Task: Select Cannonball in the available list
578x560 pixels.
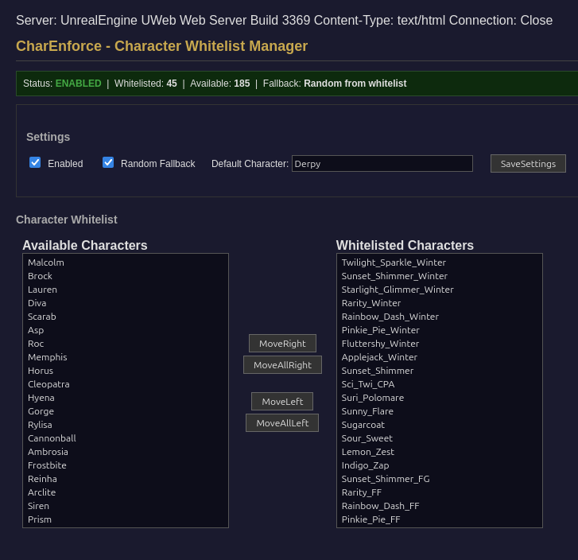Action: 126,438
